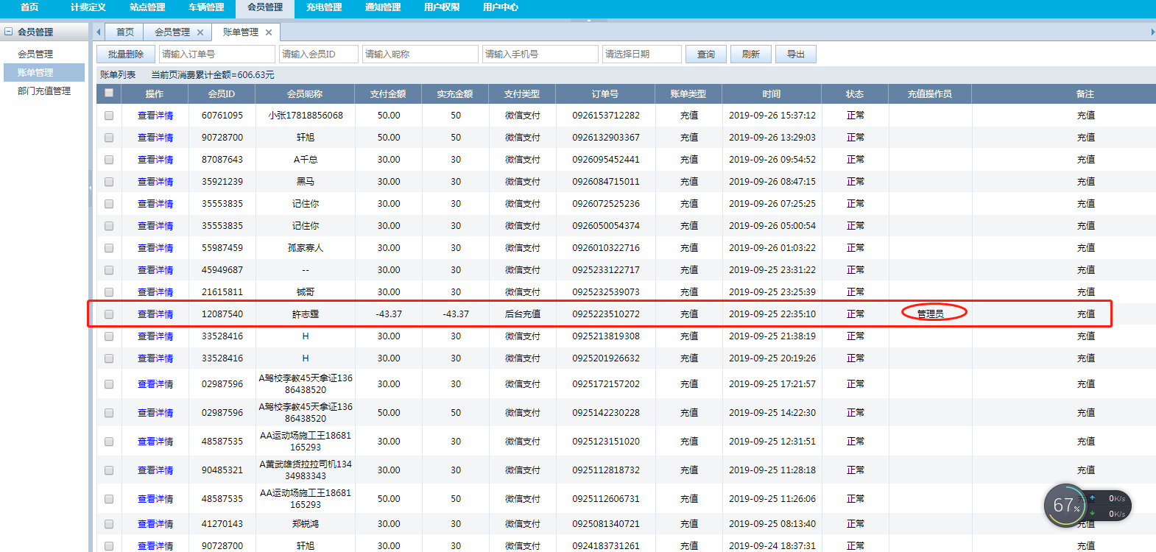Sort by 时间 column header
The height and width of the screenshot is (552, 1156).
pyautogui.click(x=772, y=93)
